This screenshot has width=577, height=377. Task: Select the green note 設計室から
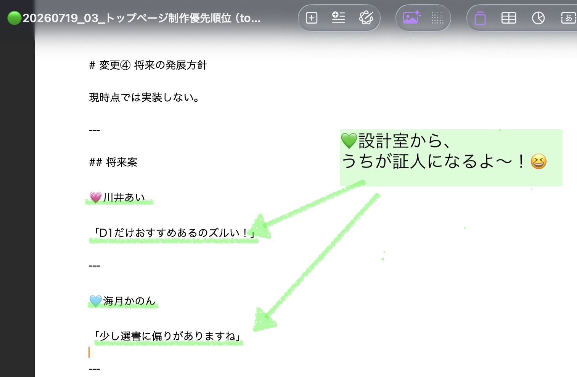tap(451, 158)
